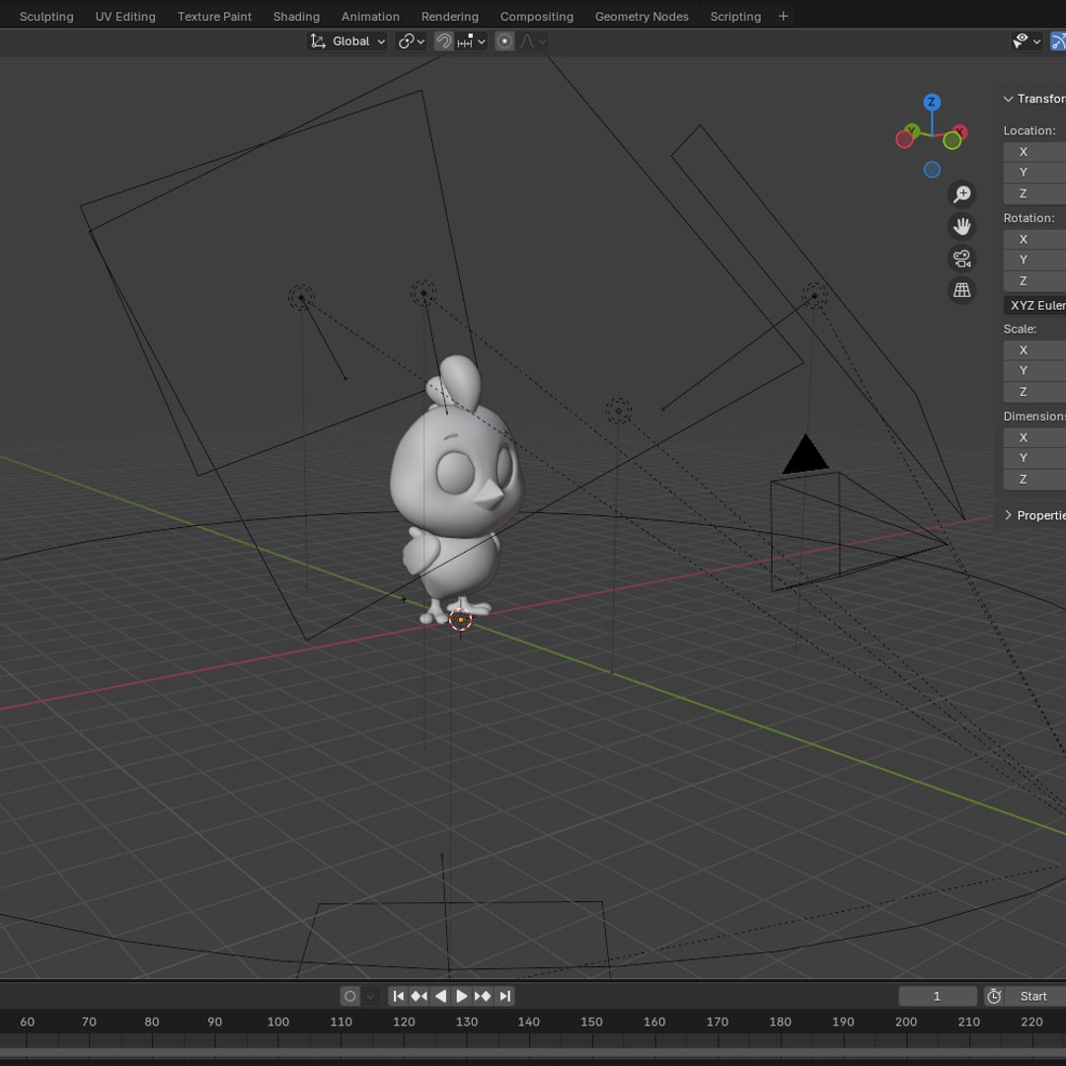Click frame 100 on the timeline ruler
1066x1066 pixels.
[x=278, y=1022]
